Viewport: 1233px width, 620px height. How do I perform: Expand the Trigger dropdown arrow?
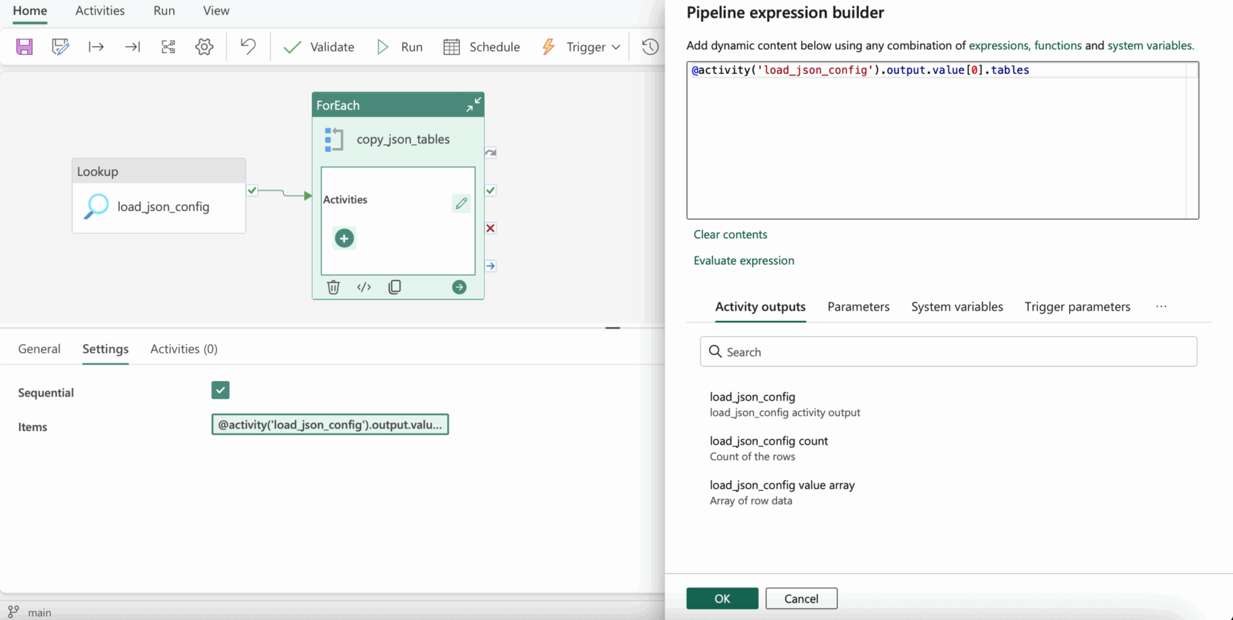tap(616, 47)
